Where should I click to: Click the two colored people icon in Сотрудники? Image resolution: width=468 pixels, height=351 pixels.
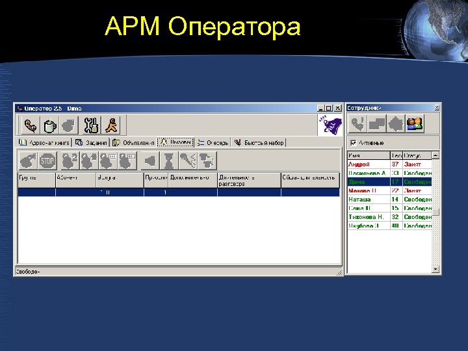(x=415, y=123)
